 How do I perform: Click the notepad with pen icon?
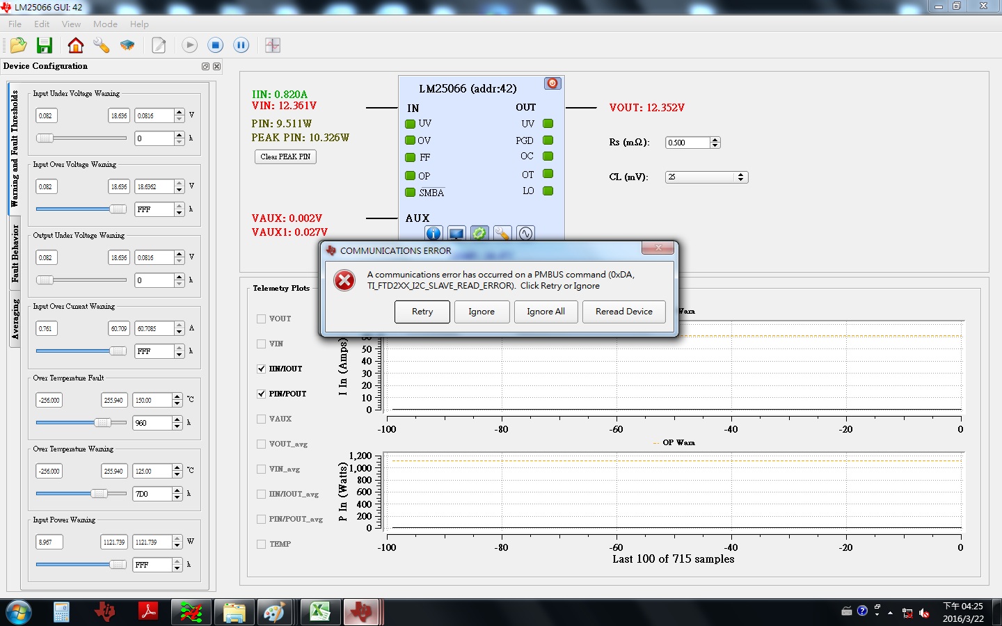(x=159, y=45)
